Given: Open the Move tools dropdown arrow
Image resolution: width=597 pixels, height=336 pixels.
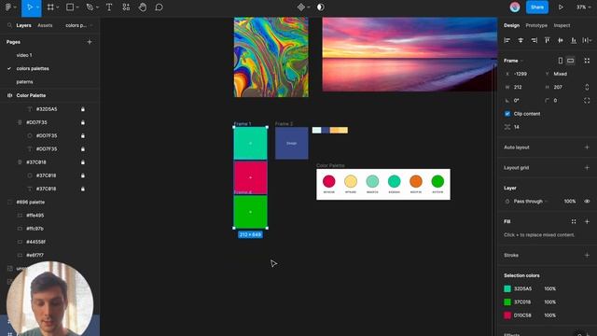Looking at the screenshot, I should pos(37,7).
